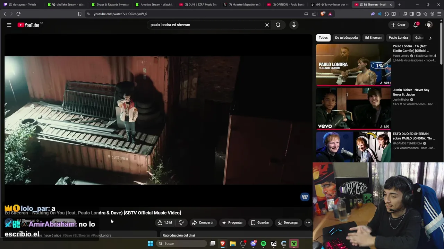Open Brave Rewards triangle icon

pos(330,14)
